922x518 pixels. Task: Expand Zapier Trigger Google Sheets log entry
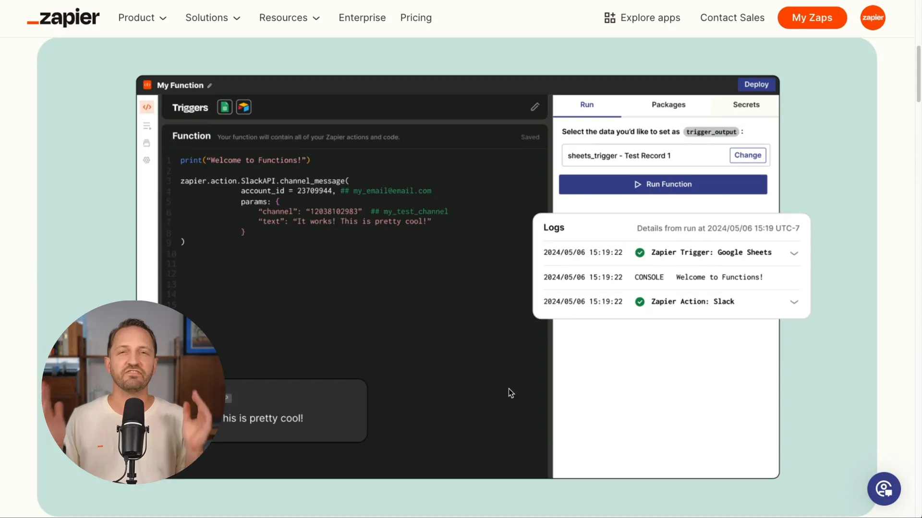click(794, 253)
